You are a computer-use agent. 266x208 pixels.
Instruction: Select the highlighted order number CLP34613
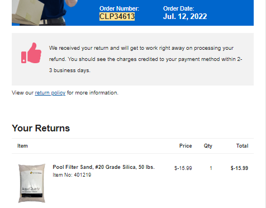(x=117, y=16)
